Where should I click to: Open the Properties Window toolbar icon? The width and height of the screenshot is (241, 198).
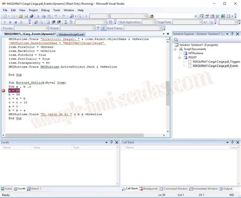pyautogui.click(x=207, y=16)
